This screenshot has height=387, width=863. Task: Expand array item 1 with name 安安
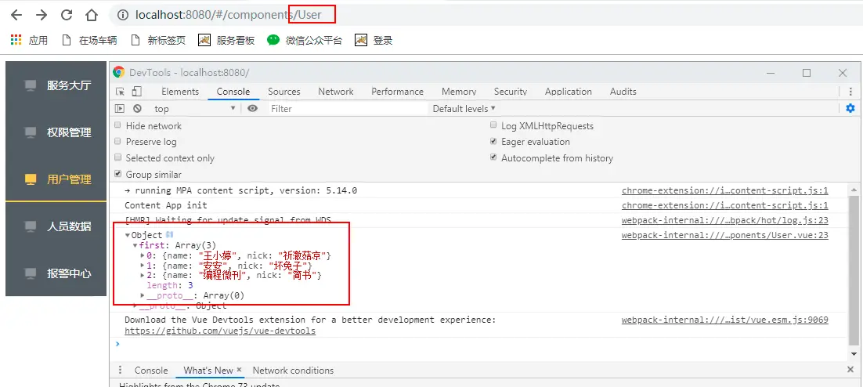pyautogui.click(x=143, y=266)
